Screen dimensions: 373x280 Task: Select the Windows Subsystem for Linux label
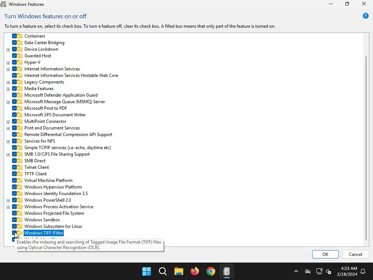(x=53, y=226)
